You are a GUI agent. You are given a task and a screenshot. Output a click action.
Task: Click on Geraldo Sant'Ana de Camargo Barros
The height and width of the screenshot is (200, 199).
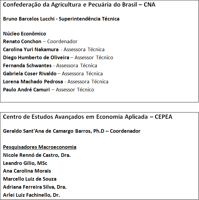click(51, 131)
